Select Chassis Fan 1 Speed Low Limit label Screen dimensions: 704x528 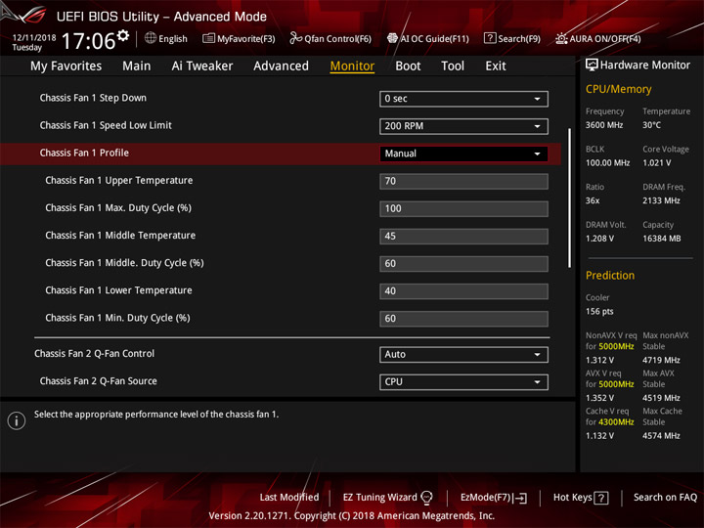(106, 125)
